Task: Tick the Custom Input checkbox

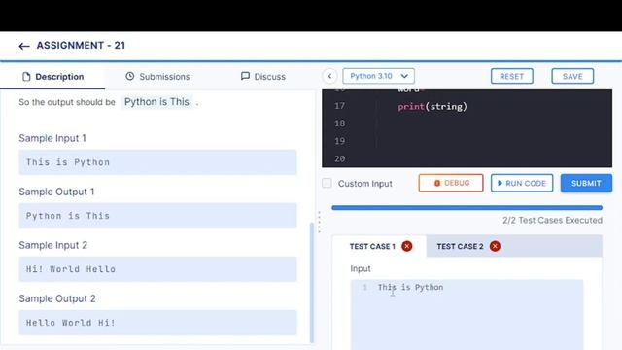Action: click(x=327, y=183)
